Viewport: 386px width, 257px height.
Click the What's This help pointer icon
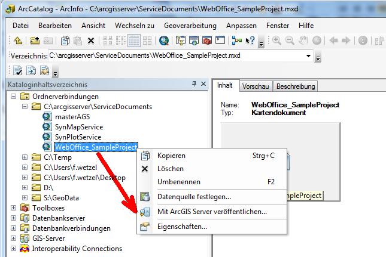coord(250,41)
